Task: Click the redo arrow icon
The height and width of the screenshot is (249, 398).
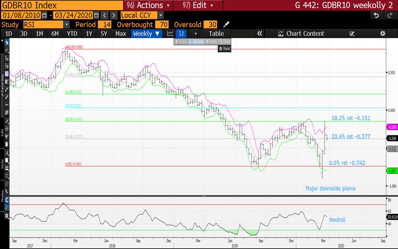Action: click(389, 15)
